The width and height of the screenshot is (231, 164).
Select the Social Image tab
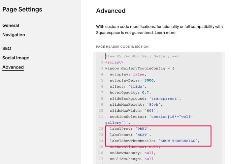click(16, 58)
